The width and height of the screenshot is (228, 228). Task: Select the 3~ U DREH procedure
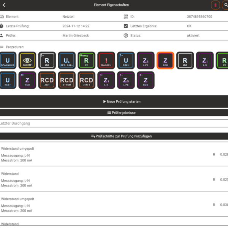point(126,60)
